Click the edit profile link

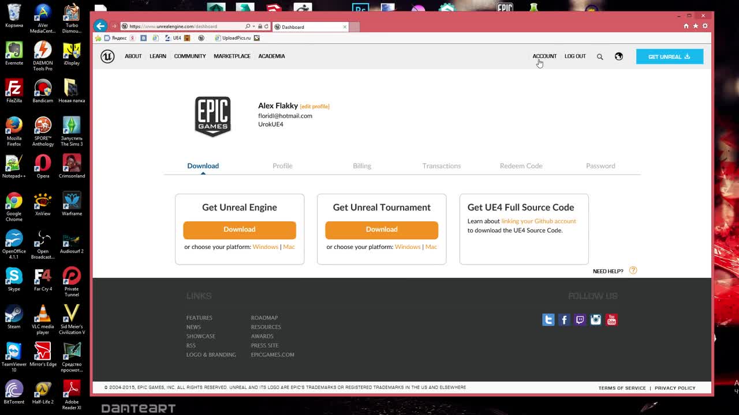(315, 107)
